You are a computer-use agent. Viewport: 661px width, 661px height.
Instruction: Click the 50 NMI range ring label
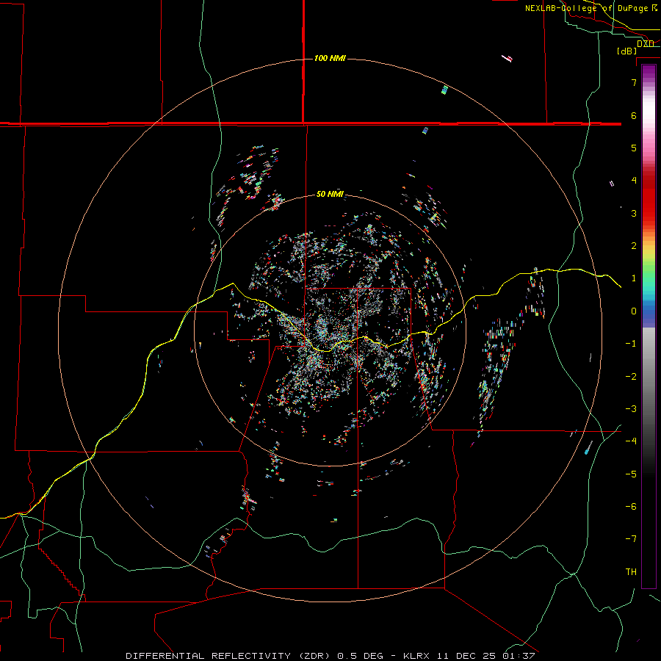[x=330, y=194]
